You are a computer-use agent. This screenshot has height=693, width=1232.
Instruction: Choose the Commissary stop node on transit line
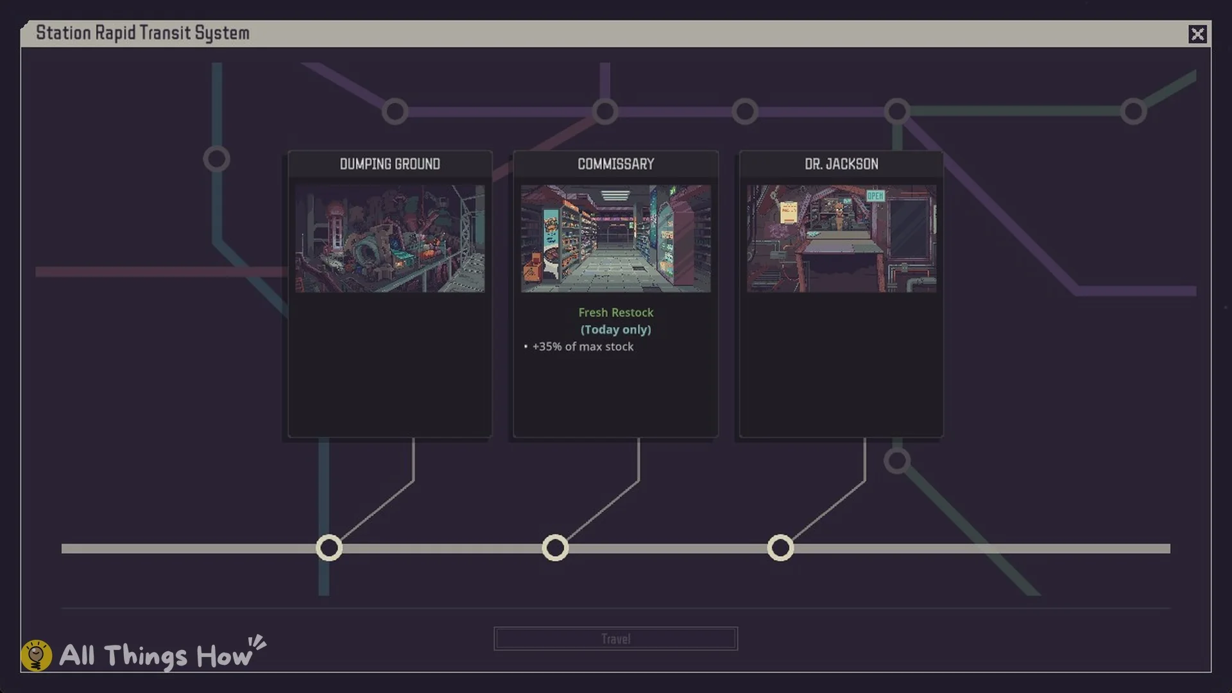pyautogui.click(x=555, y=548)
